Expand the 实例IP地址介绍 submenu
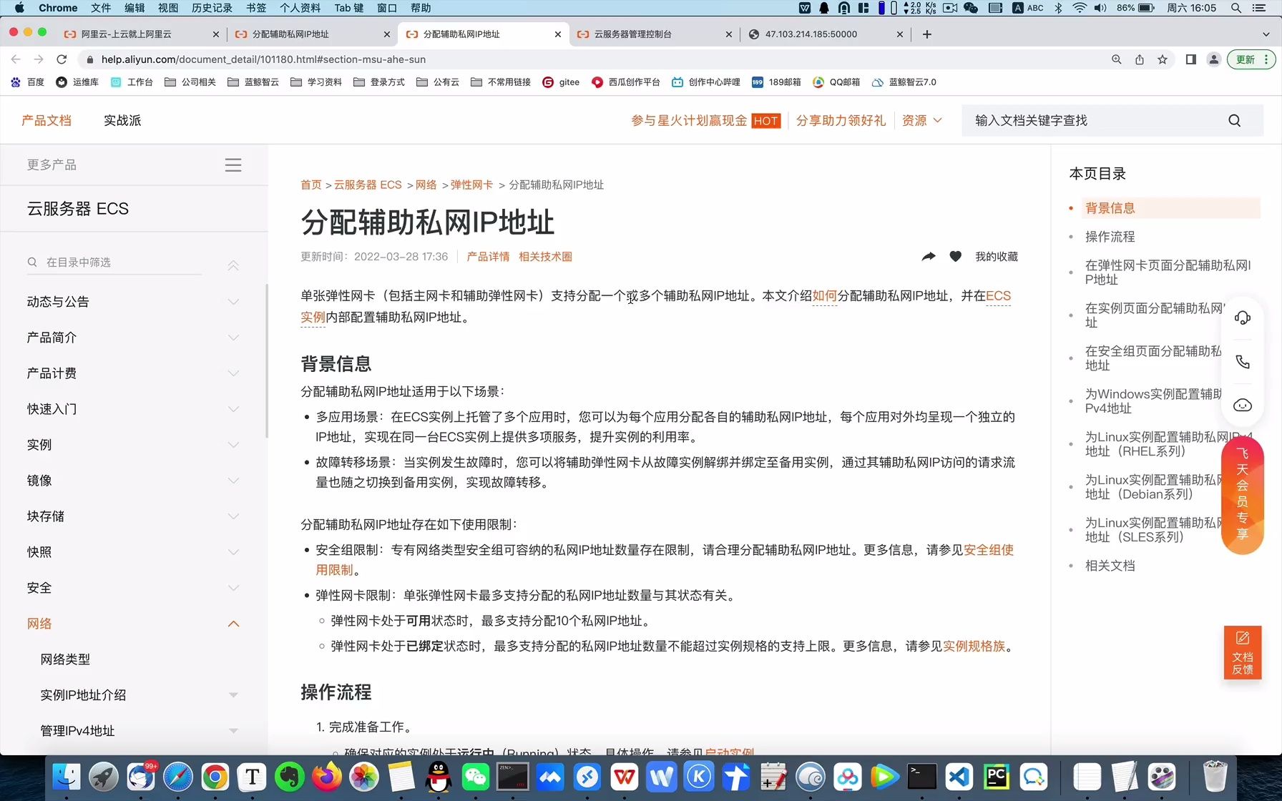Viewport: 1282px width, 801px height. [x=233, y=695]
